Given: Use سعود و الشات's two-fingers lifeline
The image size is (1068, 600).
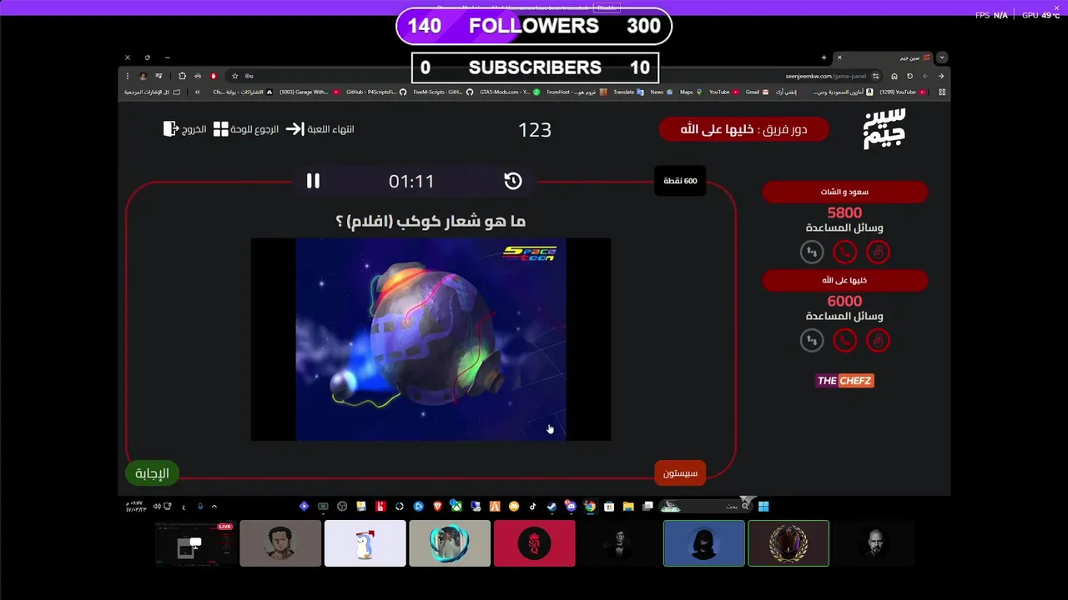Looking at the screenshot, I should [x=877, y=252].
